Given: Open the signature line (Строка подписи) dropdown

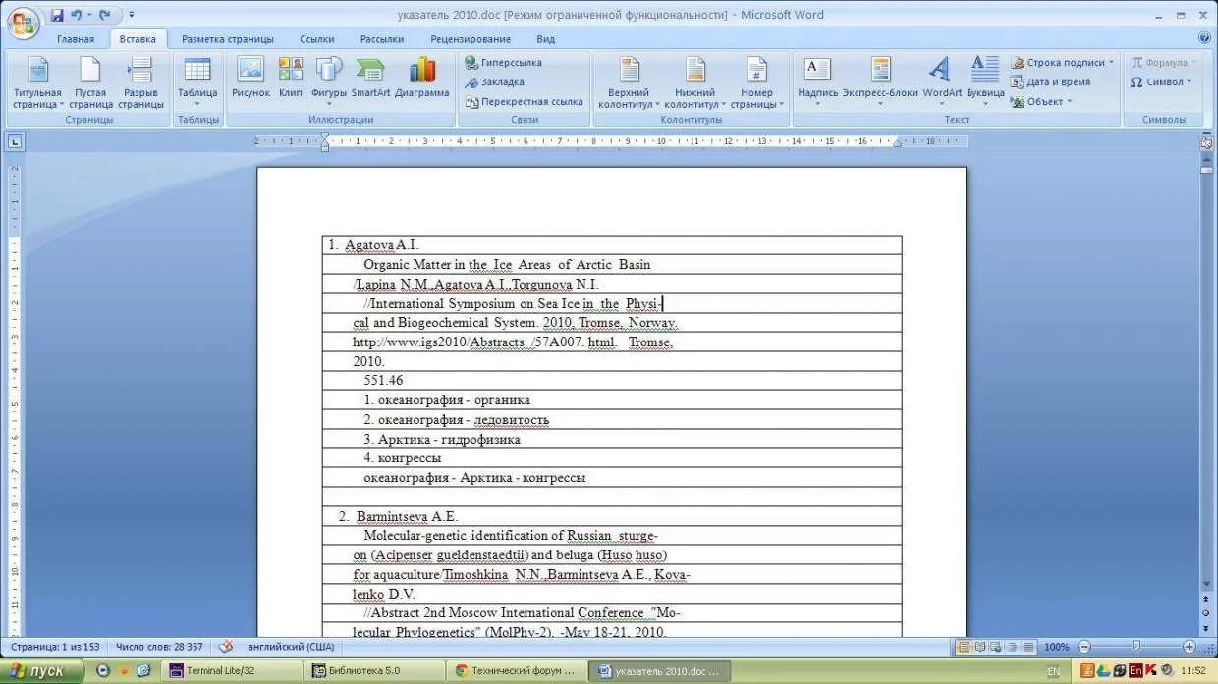Looking at the screenshot, I should click(x=1063, y=63).
